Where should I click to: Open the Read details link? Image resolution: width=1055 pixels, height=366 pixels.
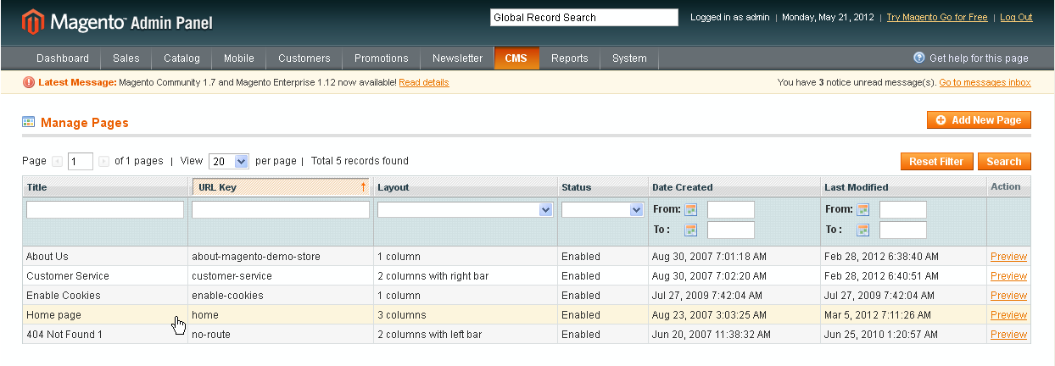[x=424, y=82]
